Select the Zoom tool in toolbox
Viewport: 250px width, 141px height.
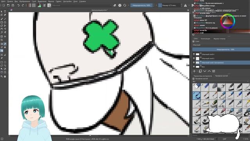2,76
